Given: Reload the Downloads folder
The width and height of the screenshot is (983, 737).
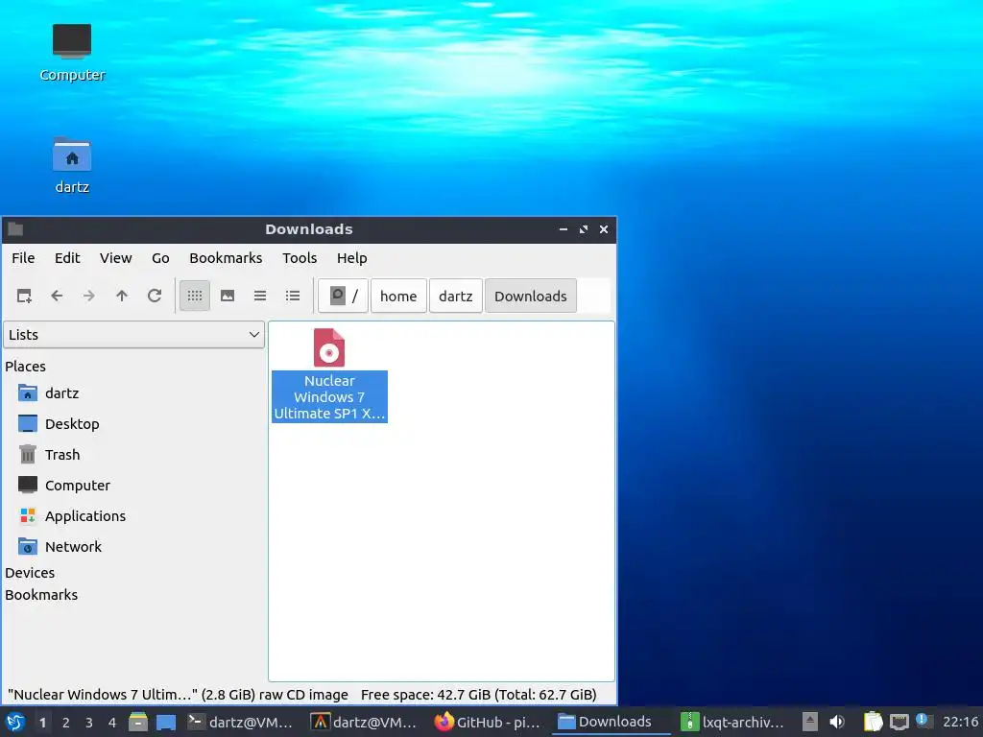Looking at the screenshot, I should pos(155,296).
